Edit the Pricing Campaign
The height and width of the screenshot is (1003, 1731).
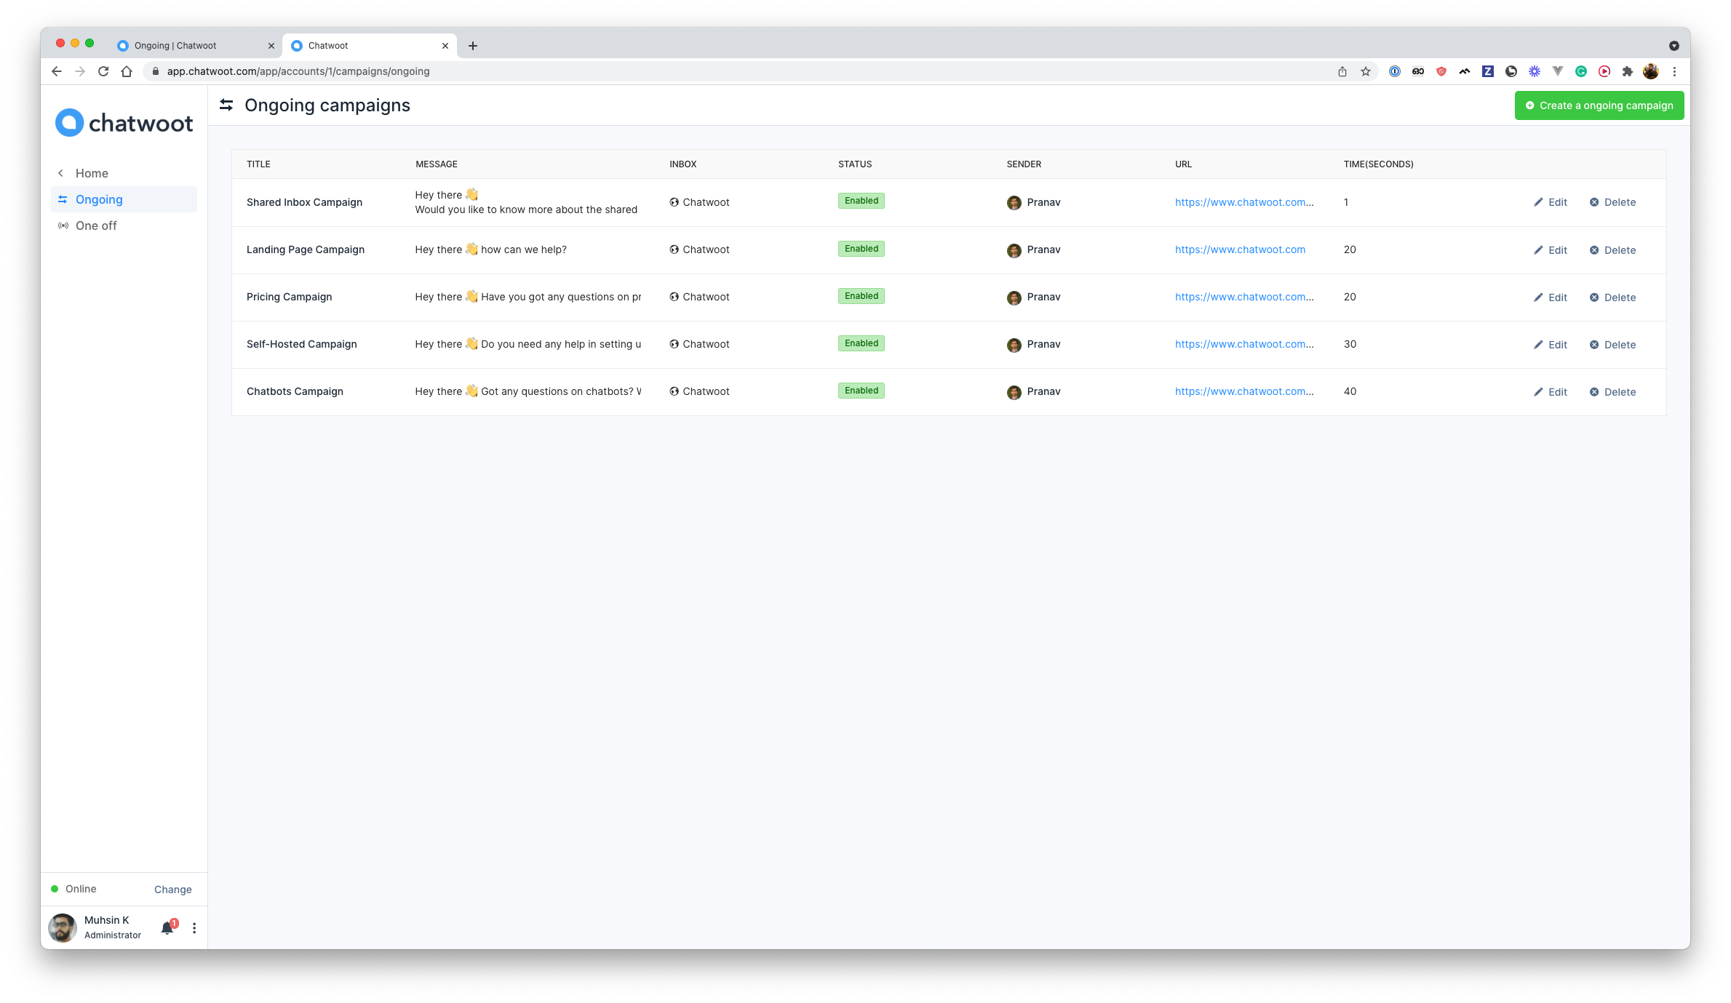click(1551, 297)
